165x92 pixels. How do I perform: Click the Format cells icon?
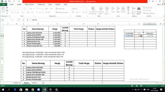[x=123, y=10]
